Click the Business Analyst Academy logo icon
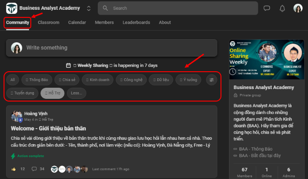 pos(12,8)
